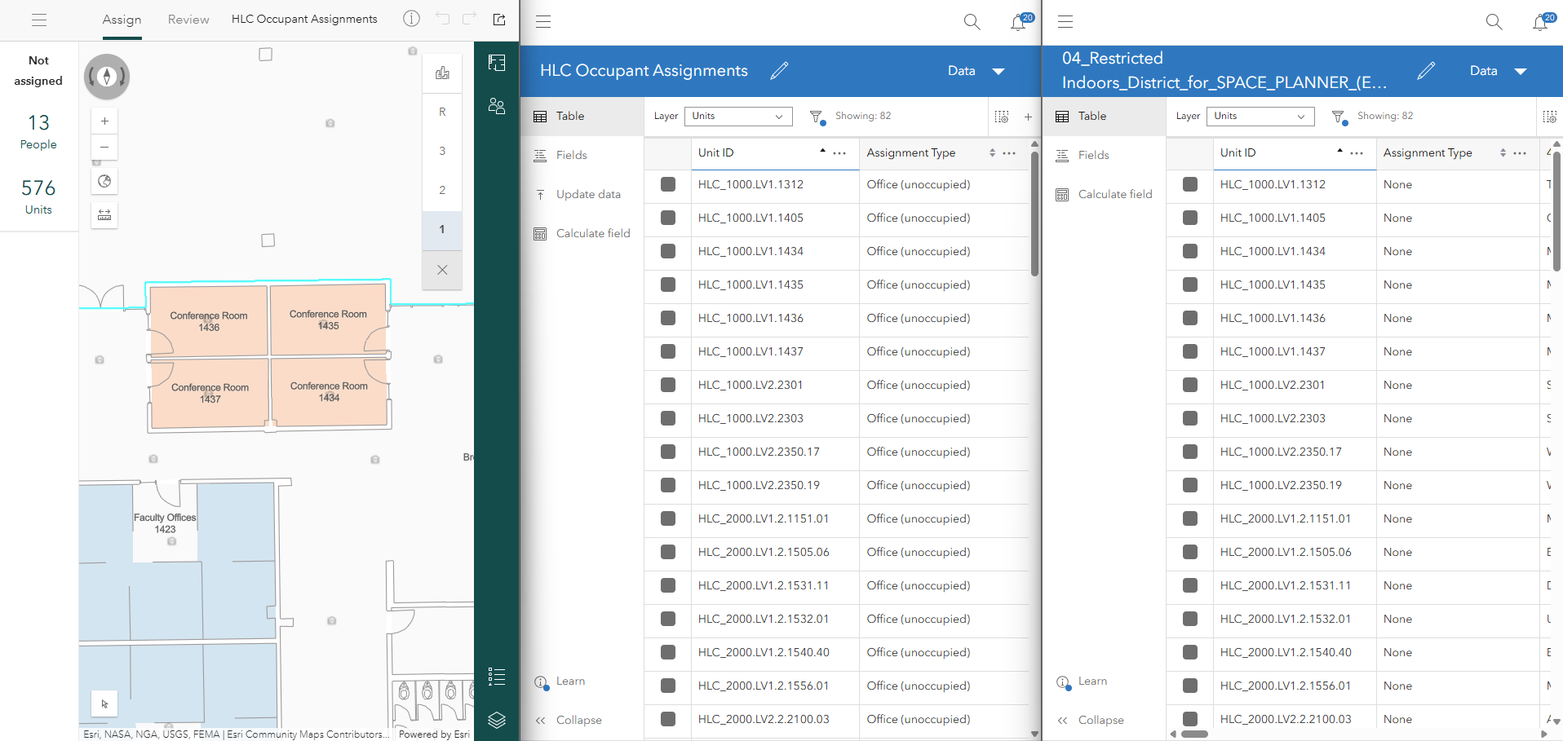Click horizontal scrollbar in 04_Restricted table
Image resolution: width=1563 pixels, height=741 pixels.
[x=1194, y=734]
